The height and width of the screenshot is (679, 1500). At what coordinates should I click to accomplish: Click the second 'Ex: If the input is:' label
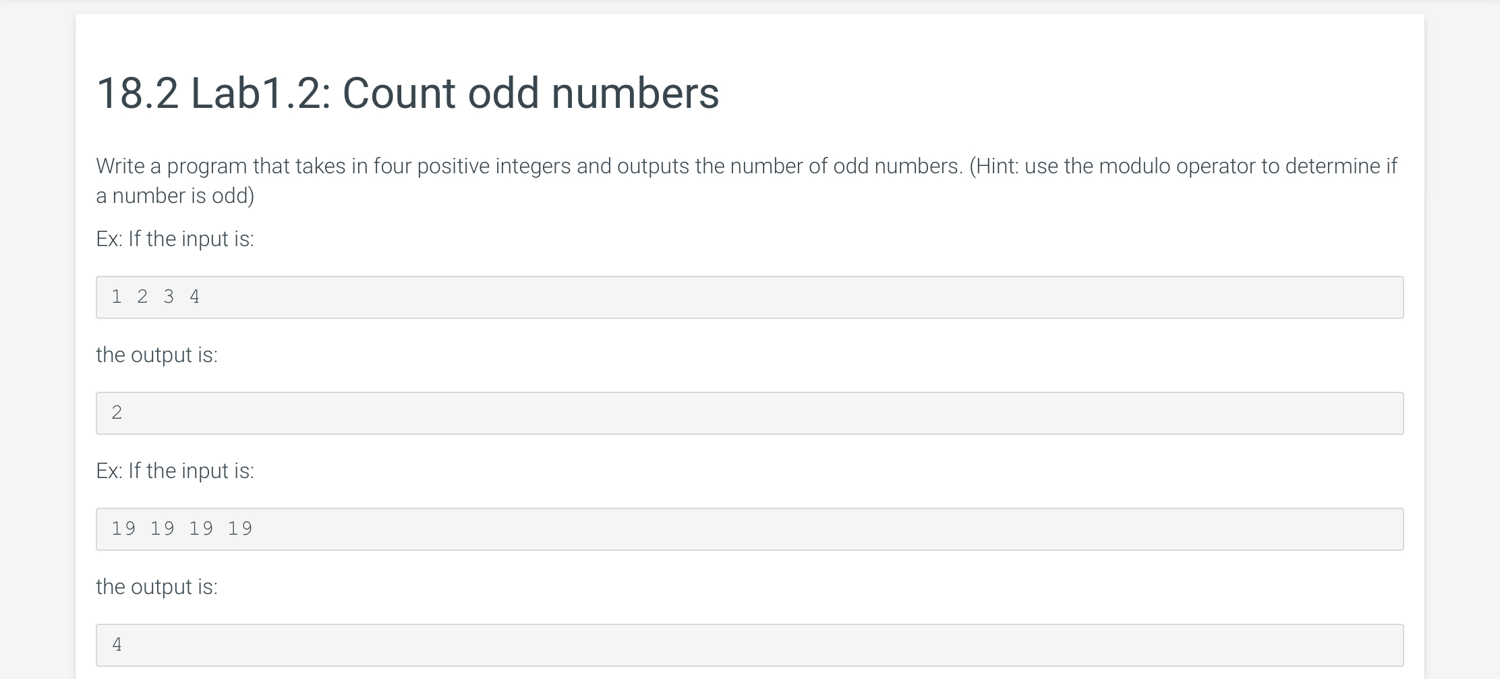click(x=175, y=471)
